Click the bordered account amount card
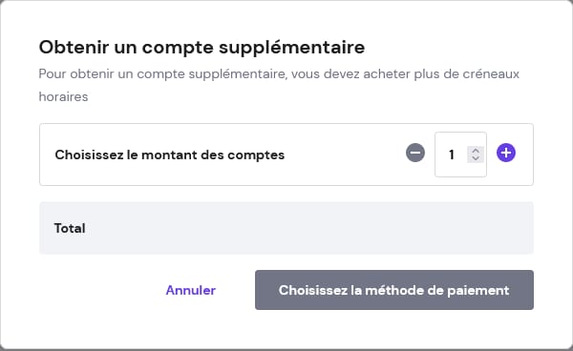 point(286,155)
